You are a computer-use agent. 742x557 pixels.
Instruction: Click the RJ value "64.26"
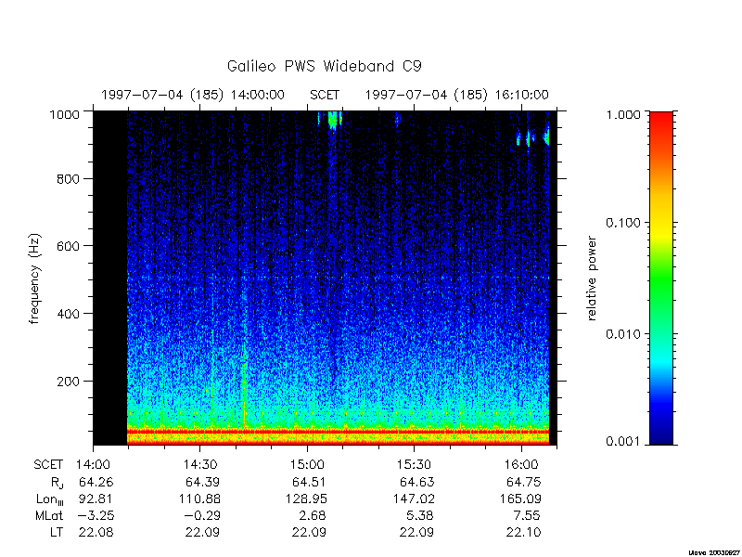click(96, 482)
